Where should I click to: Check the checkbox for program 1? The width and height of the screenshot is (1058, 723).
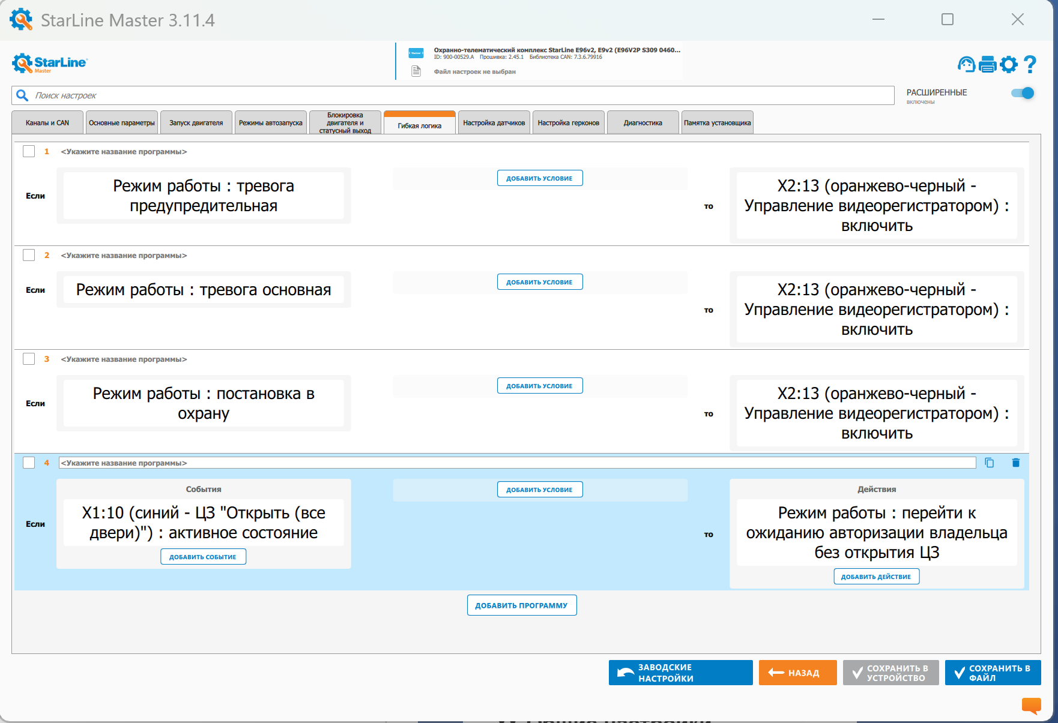click(x=29, y=151)
